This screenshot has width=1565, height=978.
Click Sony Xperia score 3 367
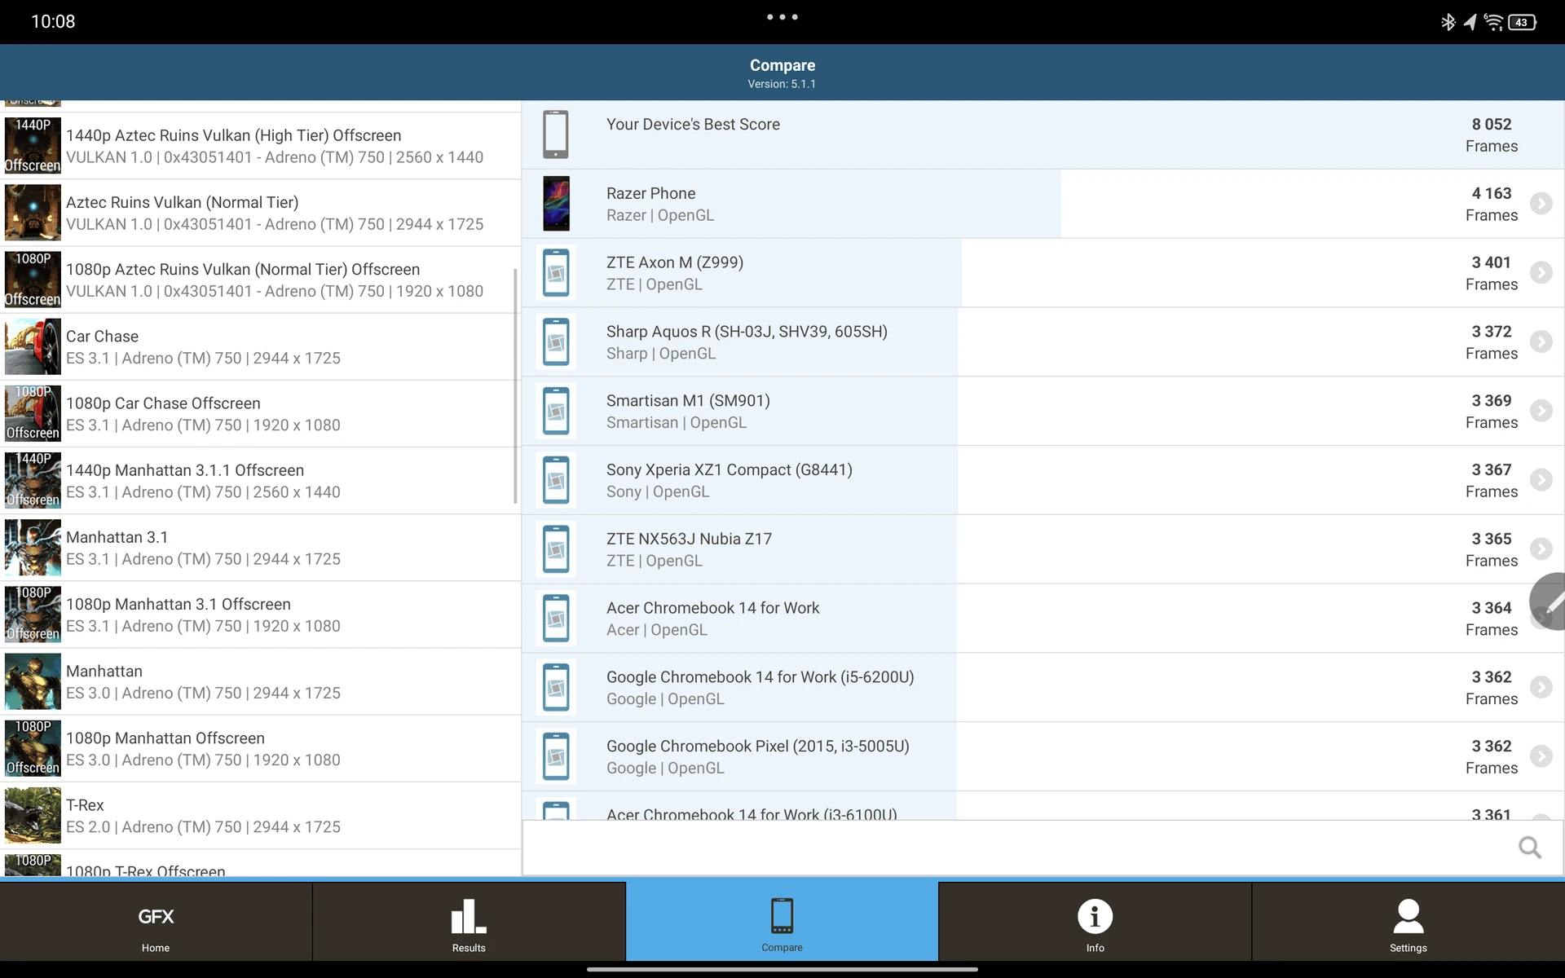(1492, 469)
